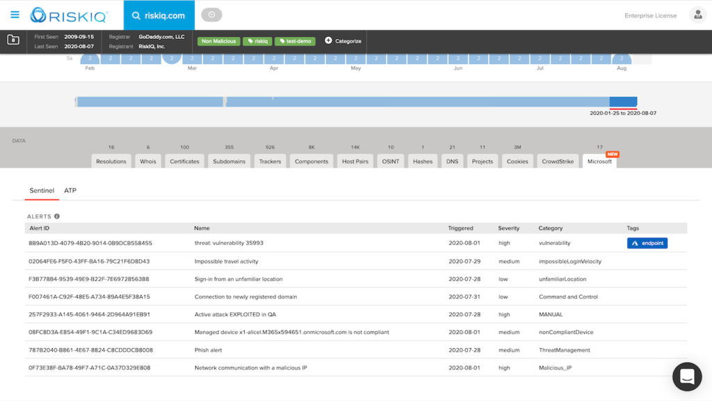Open the user account avatar
Image resolution: width=712 pixels, height=401 pixels.
tap(698, 15)
